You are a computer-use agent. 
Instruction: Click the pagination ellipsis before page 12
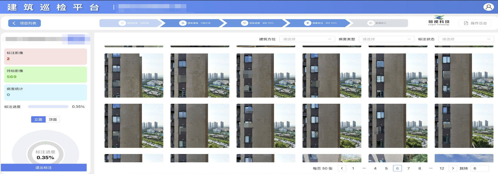tap(431, 168)
